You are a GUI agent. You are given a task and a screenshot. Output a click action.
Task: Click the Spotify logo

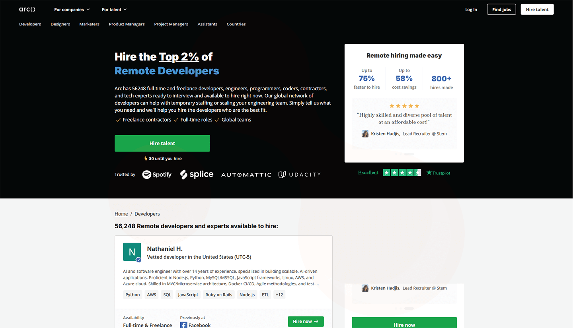pos(157,174)
